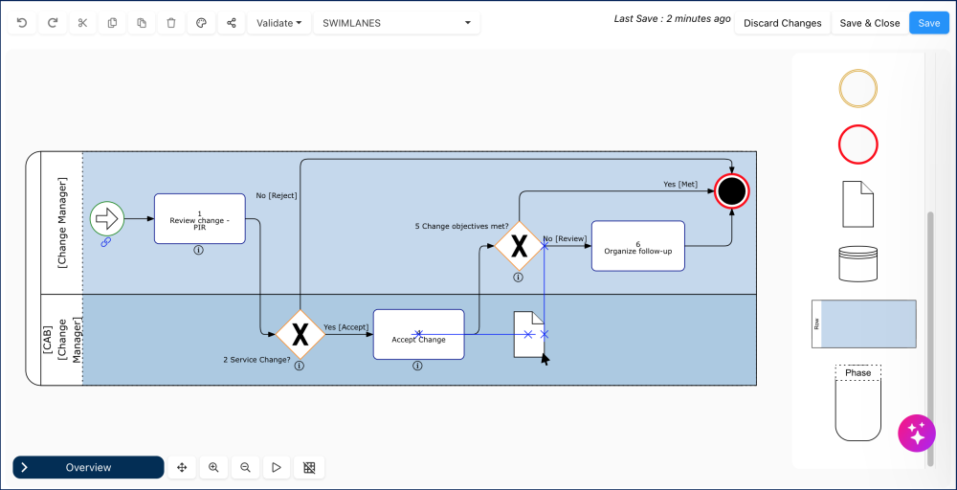Click the '2 Service Change?' label
957x490 pixels.
256,360
